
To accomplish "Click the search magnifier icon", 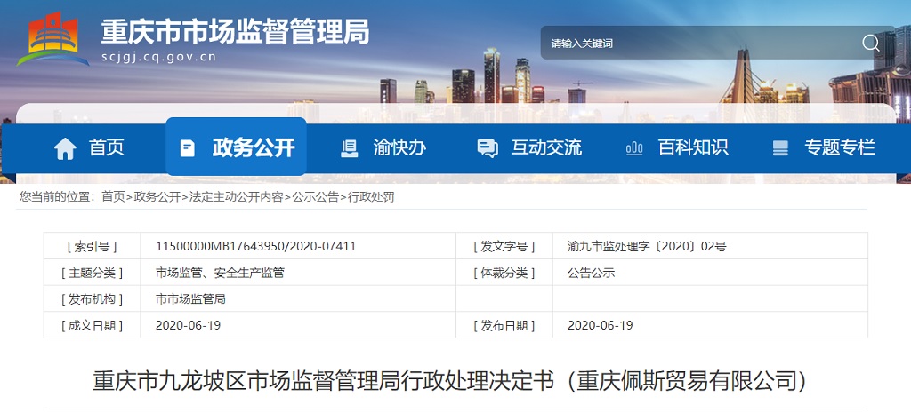I will 870,43.
